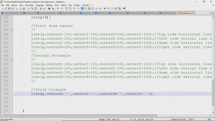Click the Folder as Workspace icon
The width and height of the screenshot is (215, 121).
click(96, 9)
